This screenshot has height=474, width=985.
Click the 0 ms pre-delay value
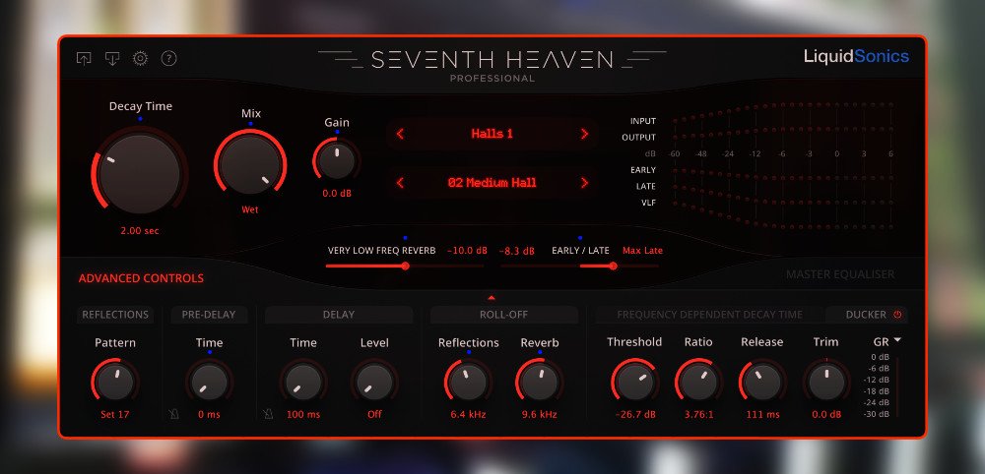point(209,414)
